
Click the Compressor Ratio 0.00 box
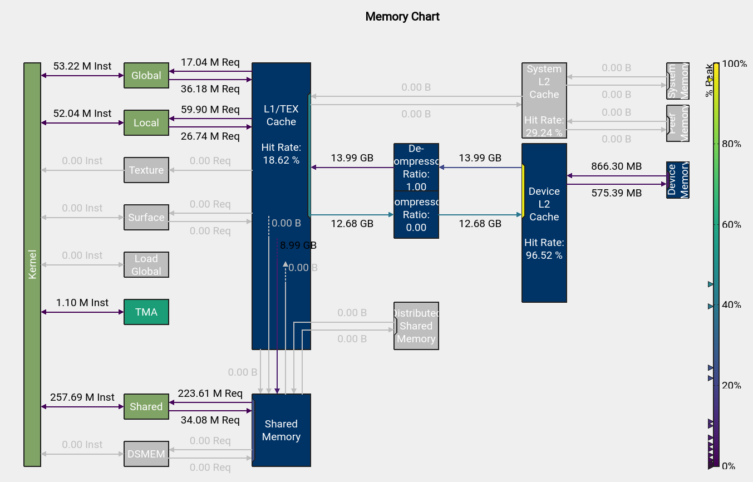[416, 215]
